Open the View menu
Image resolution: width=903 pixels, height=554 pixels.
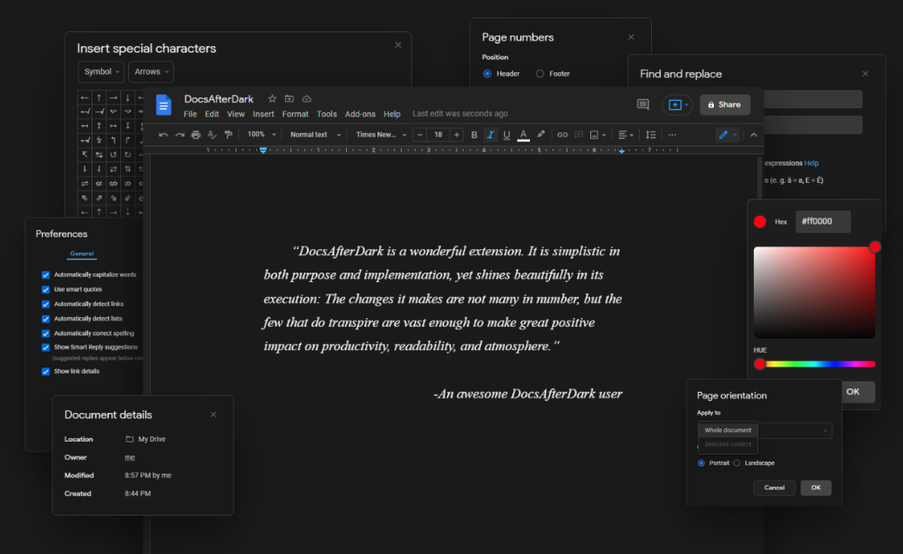pos(235,114)
